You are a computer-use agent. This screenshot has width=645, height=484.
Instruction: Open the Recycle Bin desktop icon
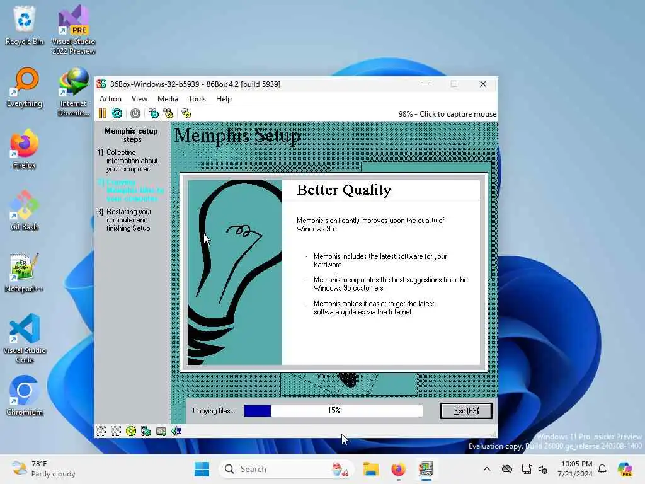point(25,25)
